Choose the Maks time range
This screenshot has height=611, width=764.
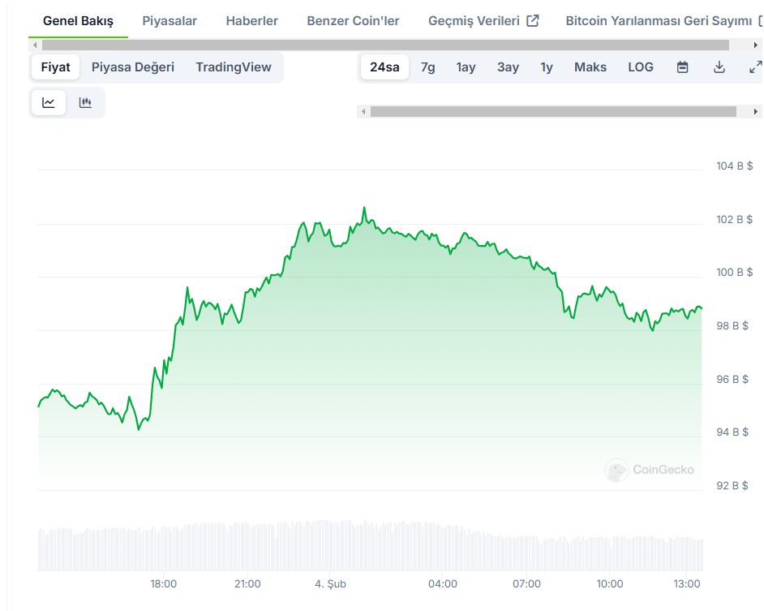point(590,67)
